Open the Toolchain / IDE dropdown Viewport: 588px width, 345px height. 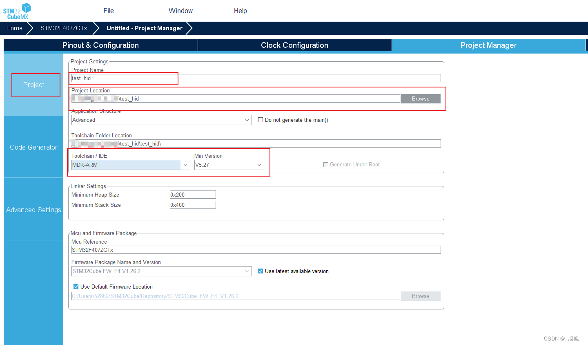tap(131, 165)
